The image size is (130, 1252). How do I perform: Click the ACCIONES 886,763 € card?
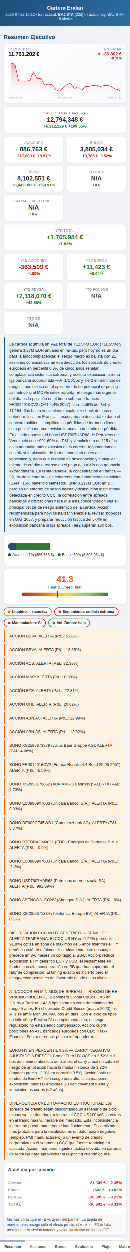click(33, 149)
